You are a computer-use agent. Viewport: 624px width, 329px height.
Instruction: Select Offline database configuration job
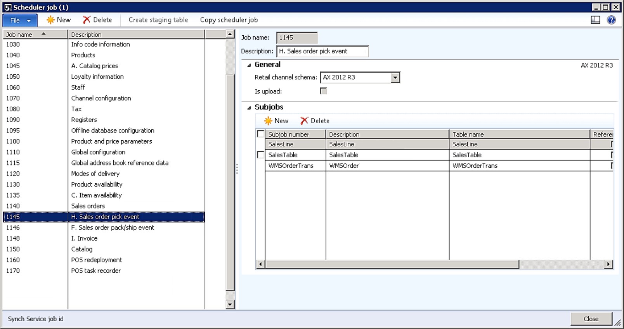tap(104, 131)
